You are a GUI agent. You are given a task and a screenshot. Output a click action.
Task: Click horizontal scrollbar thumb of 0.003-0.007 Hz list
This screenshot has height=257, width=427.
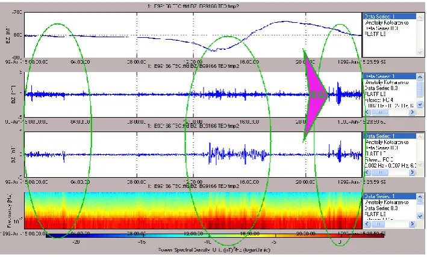coord(379,172)
